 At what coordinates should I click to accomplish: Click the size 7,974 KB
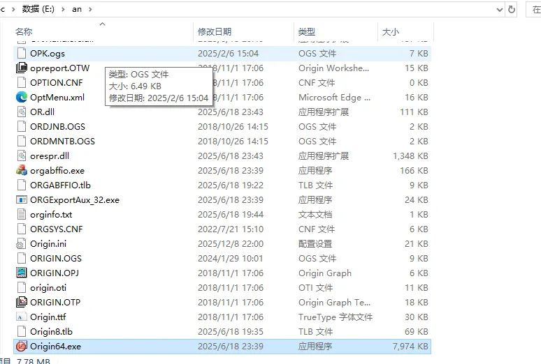click(410, 347)
